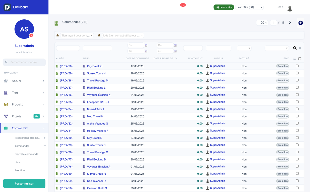Screen dimensions: 310x192
Task: Click the red dropdown badge on the AS avatar
Action: [x=31, y=35]
